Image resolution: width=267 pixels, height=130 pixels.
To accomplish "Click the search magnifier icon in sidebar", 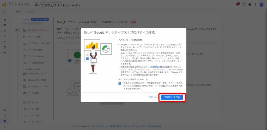I will (4, 13).
